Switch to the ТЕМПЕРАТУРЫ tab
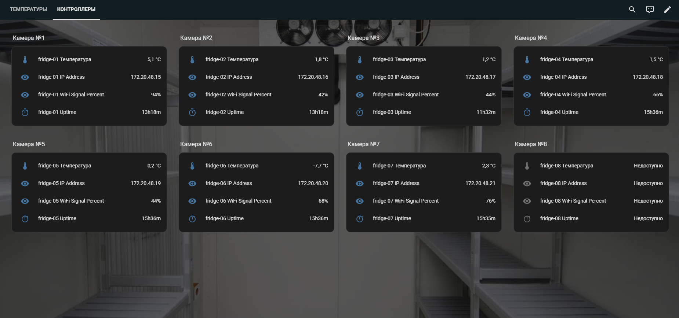Screen dimensions: 679x318 [x=28, y=9]
